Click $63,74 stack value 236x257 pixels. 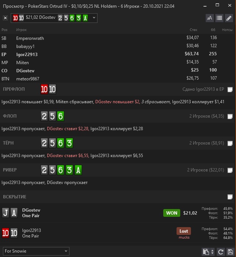click(x=192, y=54)
